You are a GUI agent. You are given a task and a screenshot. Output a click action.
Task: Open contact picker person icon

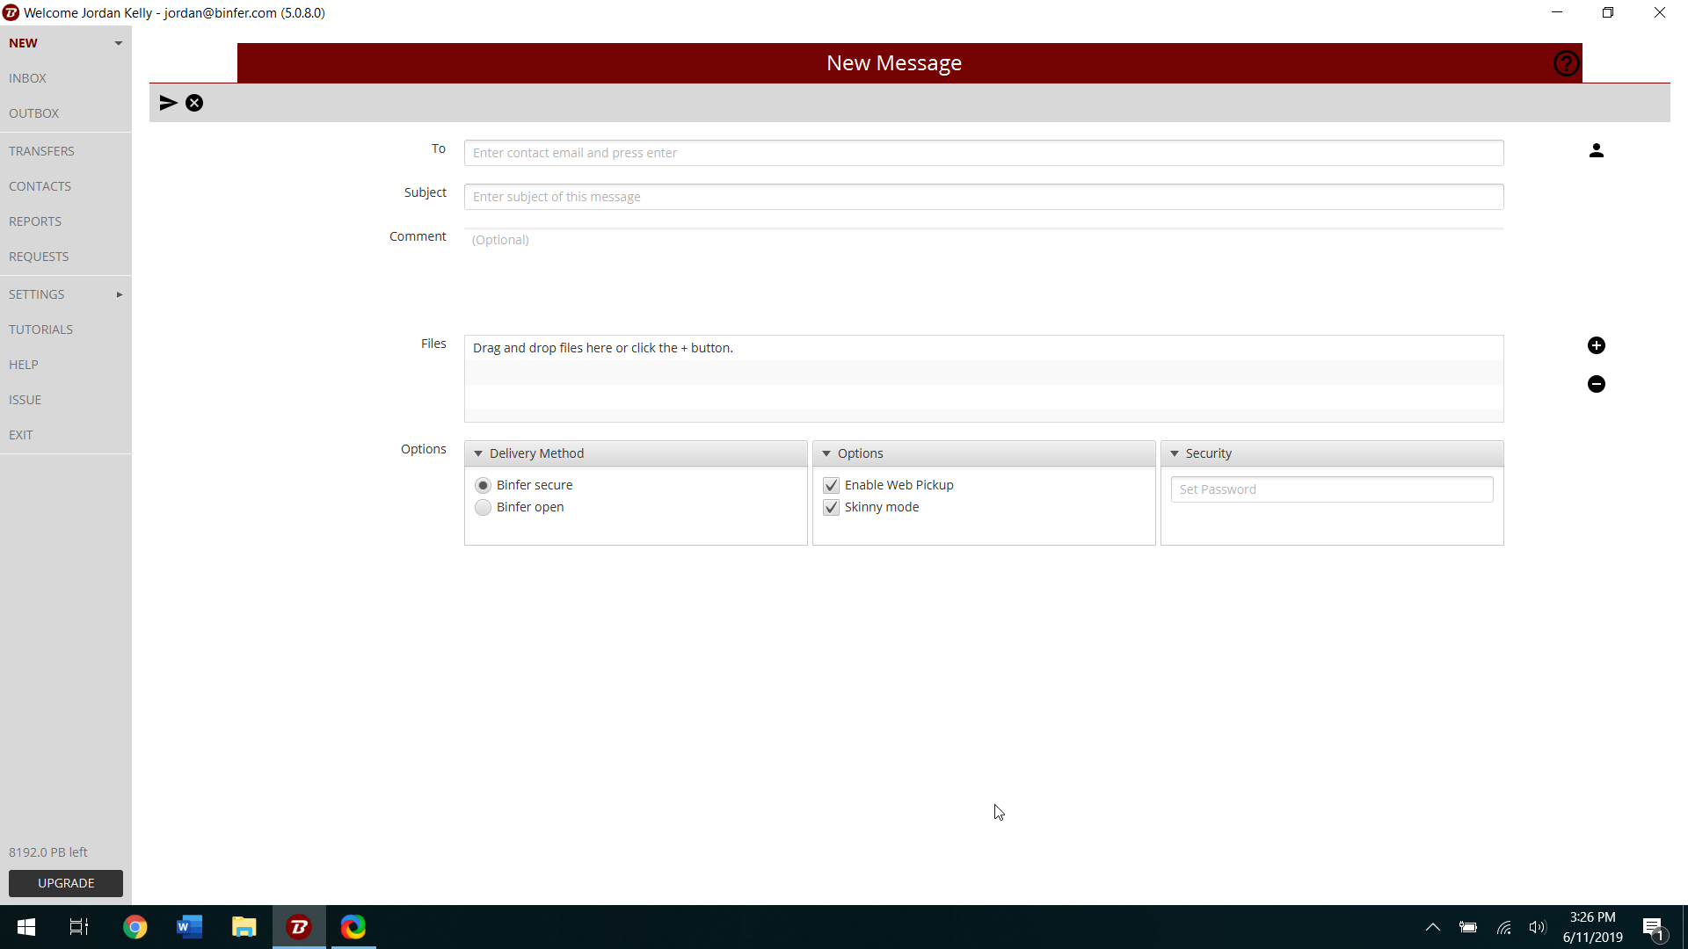1597,151
